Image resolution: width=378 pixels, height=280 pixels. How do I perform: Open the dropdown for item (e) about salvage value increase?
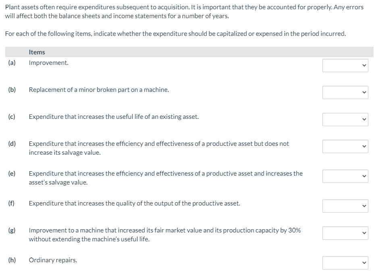(x=345, y=176)
